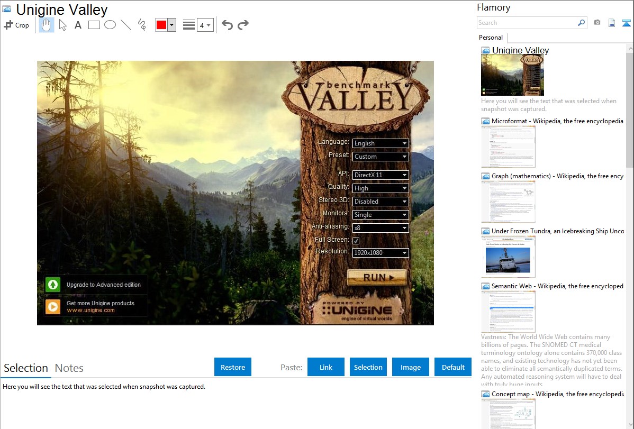Screen dimensions: 634x429
Task: Click the search magnifier icon
Action: tap(582, 23)
